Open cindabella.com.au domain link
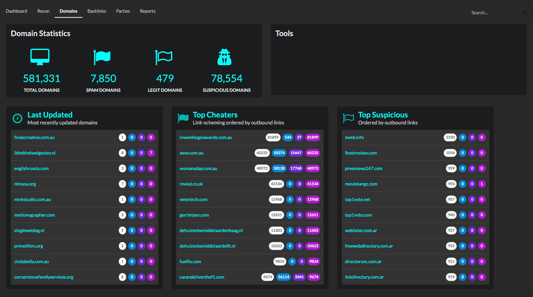The width and height of the screenshot is (533, 297). [x=31, y=262]
